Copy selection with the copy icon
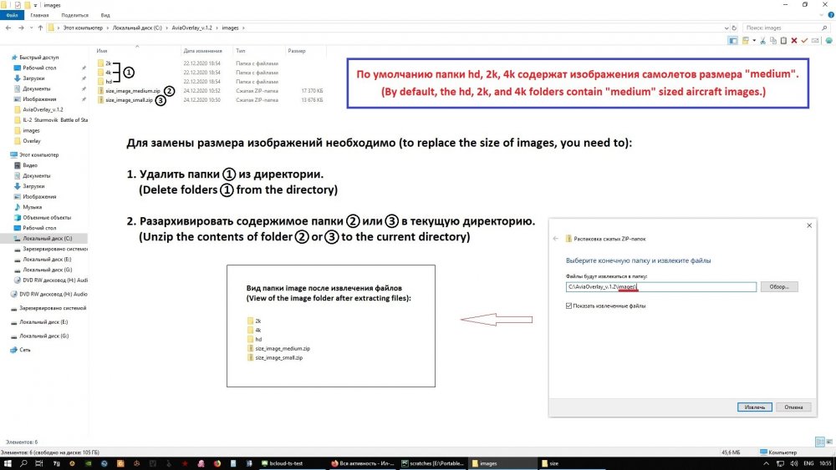The image size is (836, 470). click(773, 40)
